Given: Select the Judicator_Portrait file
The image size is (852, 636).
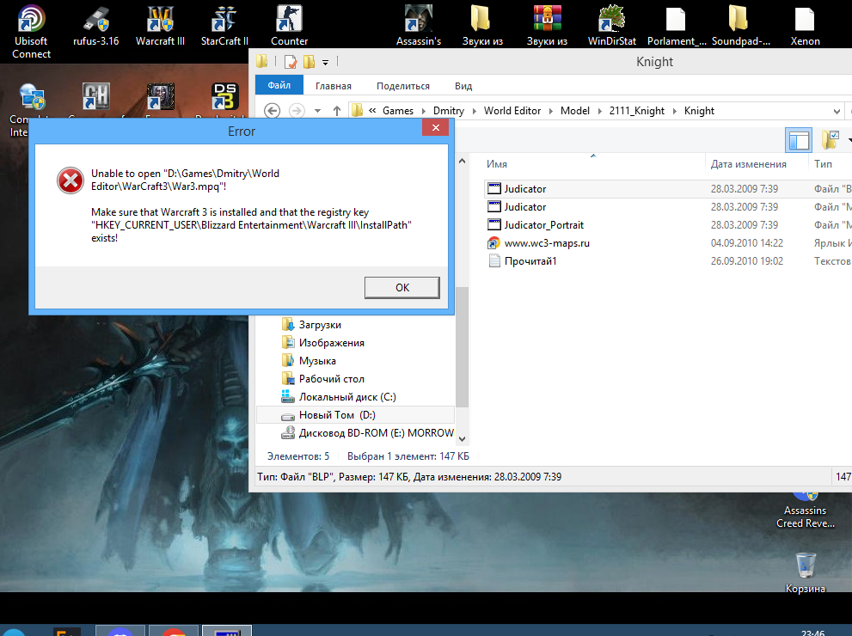Looking at the screenshot, I should click(x=543, y=225).
